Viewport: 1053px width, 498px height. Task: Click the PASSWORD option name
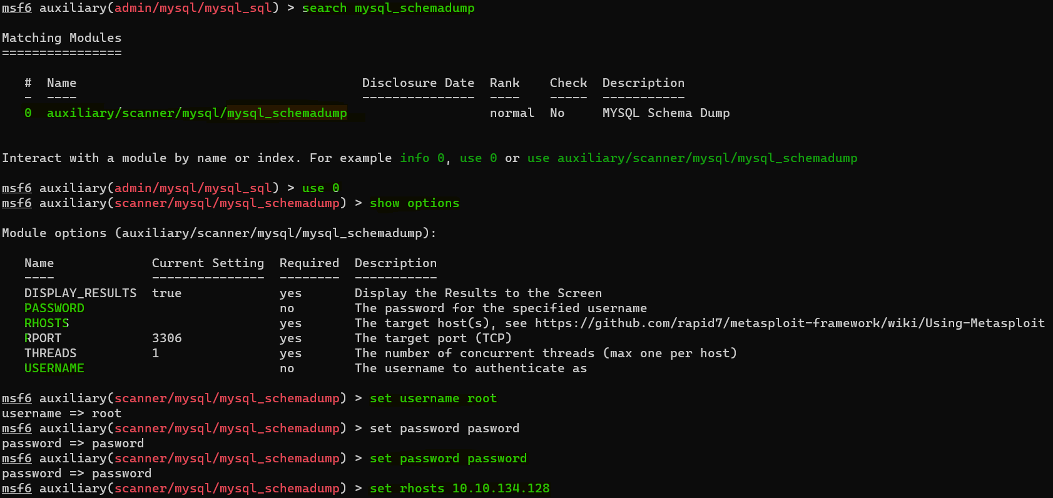[x=54, y=308]
